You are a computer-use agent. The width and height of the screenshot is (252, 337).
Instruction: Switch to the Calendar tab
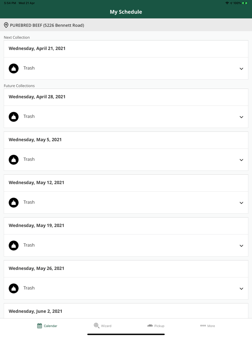[x=47, y=326]
